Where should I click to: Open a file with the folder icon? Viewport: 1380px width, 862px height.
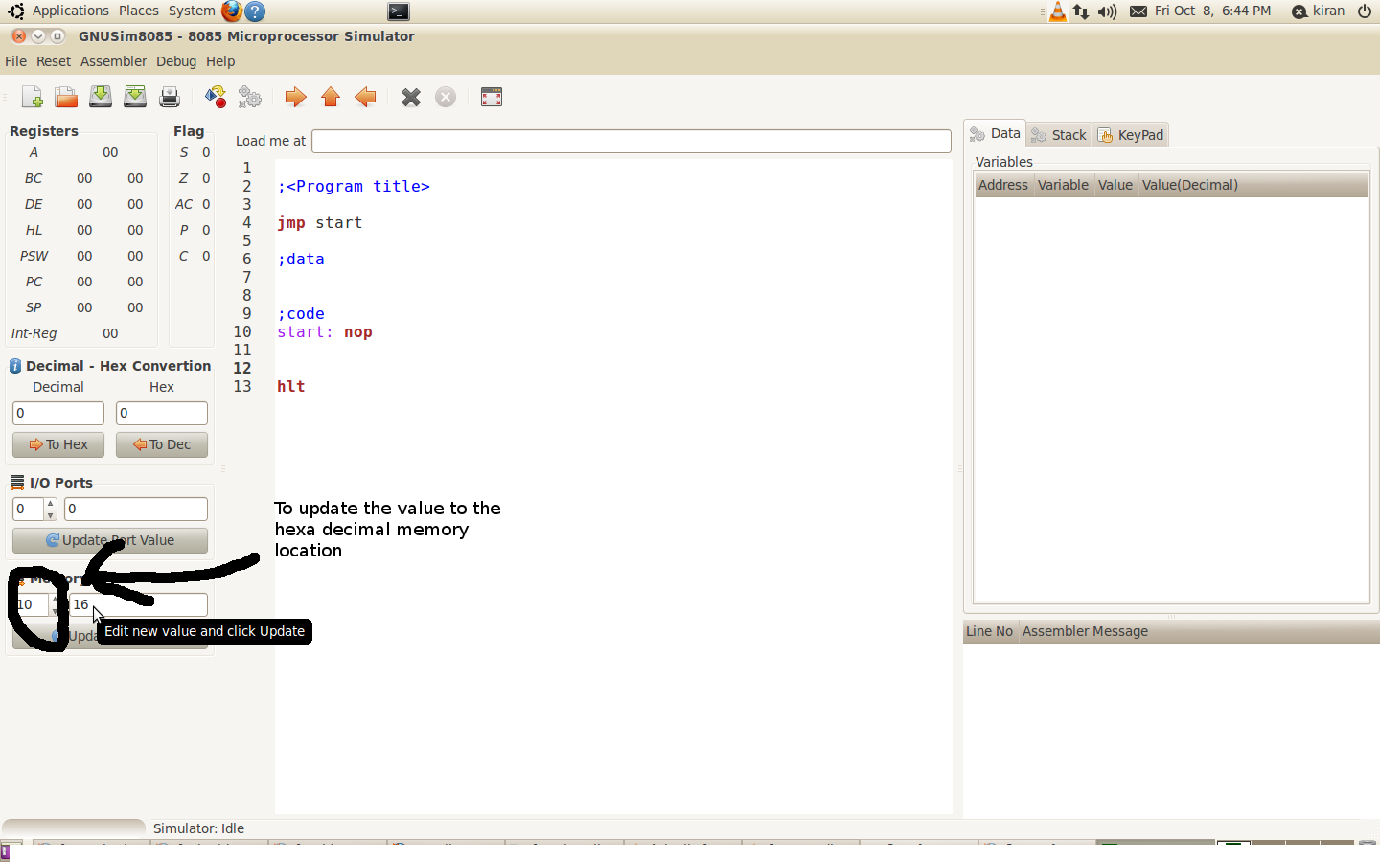pyautogui.click(x=66, y=97)
